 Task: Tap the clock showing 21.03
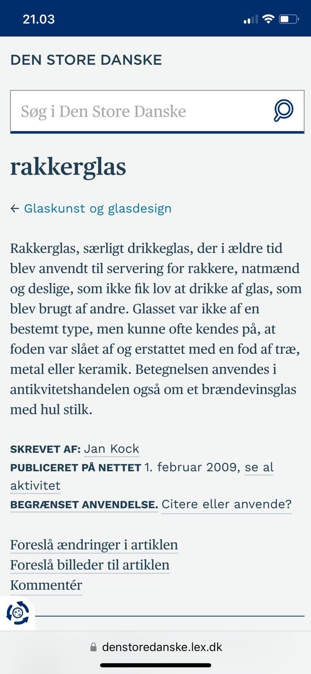coord(39,19)
